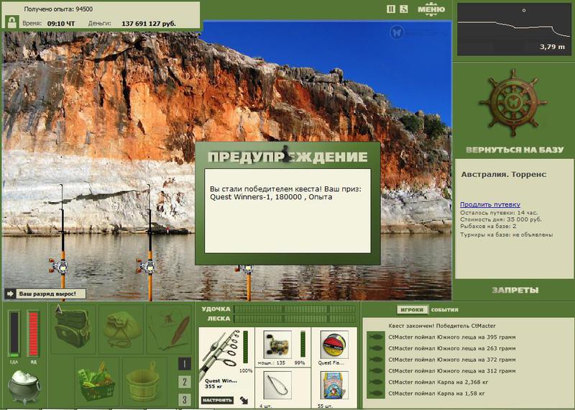Image resolution: width=575 pixels, height=410 pixels.
Task: Click the УДОЧКА rod tension bar
Action: point(295,309)
